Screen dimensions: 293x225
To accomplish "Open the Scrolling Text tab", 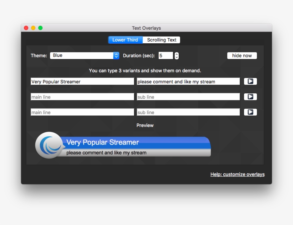I will (162, 40).
